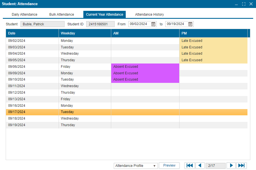Switch to the Daily Attendance tab
The height and width of the screenshot is (170, 256).
pyautogui.click(x=24, y=15)
